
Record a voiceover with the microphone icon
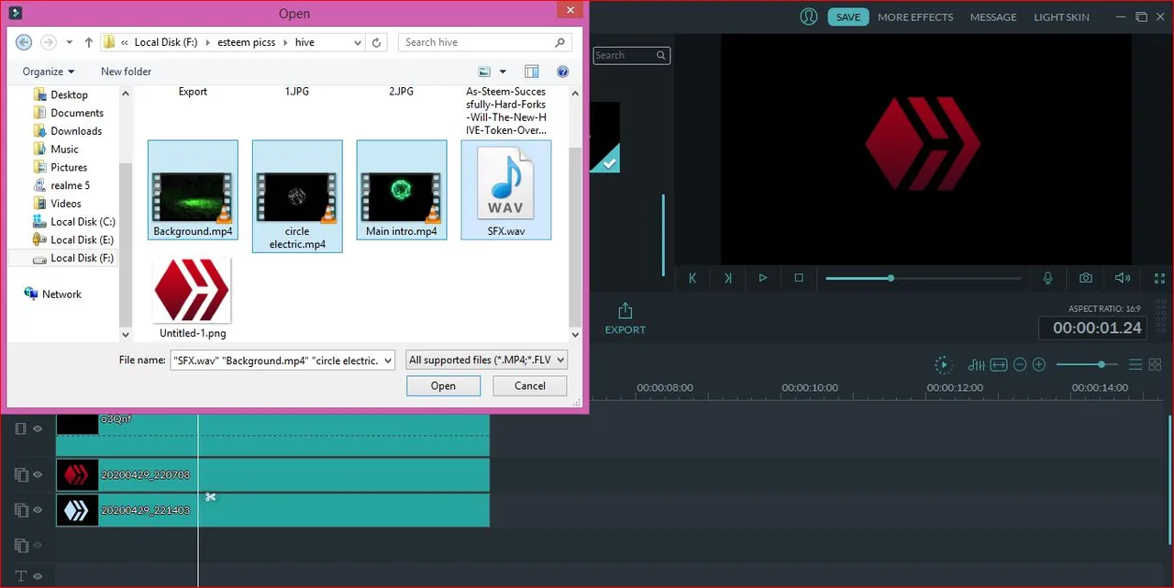[x=1047, y=278]
